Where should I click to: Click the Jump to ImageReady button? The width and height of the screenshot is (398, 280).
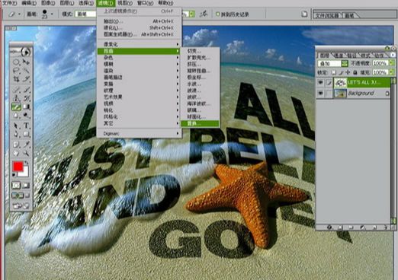click(21, 205)
